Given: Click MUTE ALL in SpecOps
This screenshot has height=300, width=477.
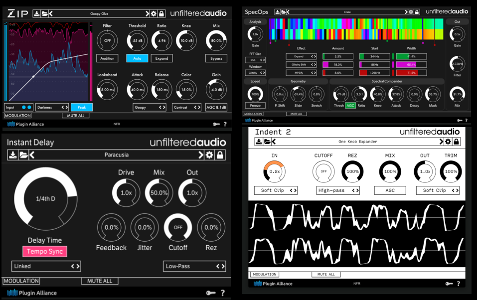Looking at the screenshot, I should pos(296,114).
